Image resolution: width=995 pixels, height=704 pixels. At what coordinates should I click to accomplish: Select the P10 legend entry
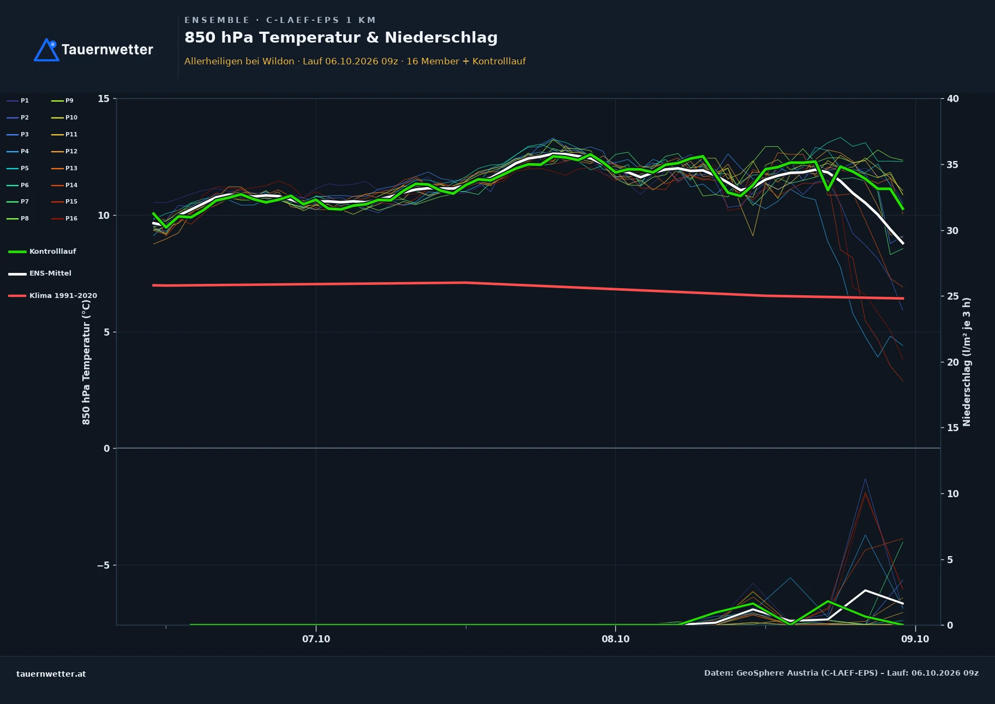click(64, 117)
